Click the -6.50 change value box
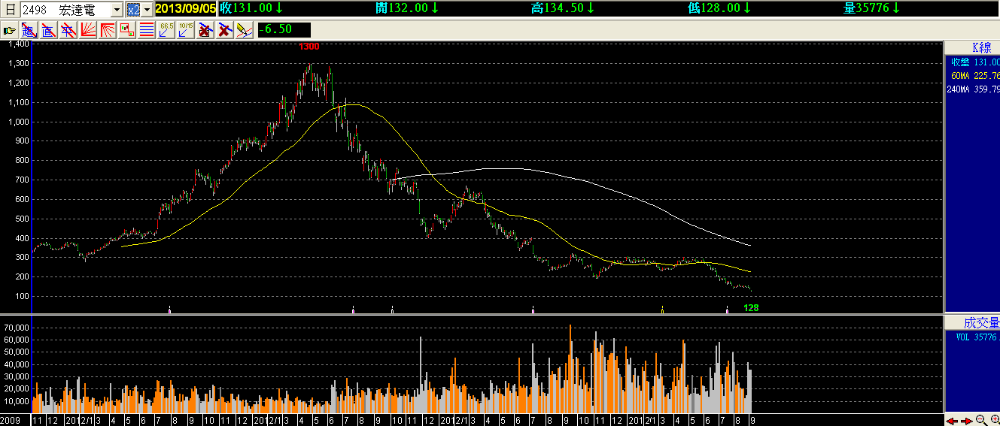The height and width of the screenshot is (426, 1000). coord(284,30)
